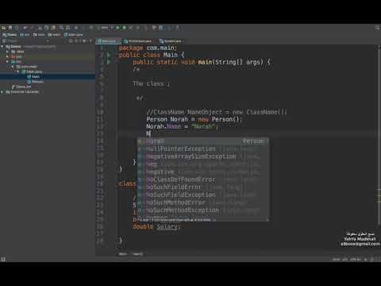The image size is (381, 286).
Task: Open the run configuration dropdown in toolbar
Action: pyautogui.click(x=106, y=28)
